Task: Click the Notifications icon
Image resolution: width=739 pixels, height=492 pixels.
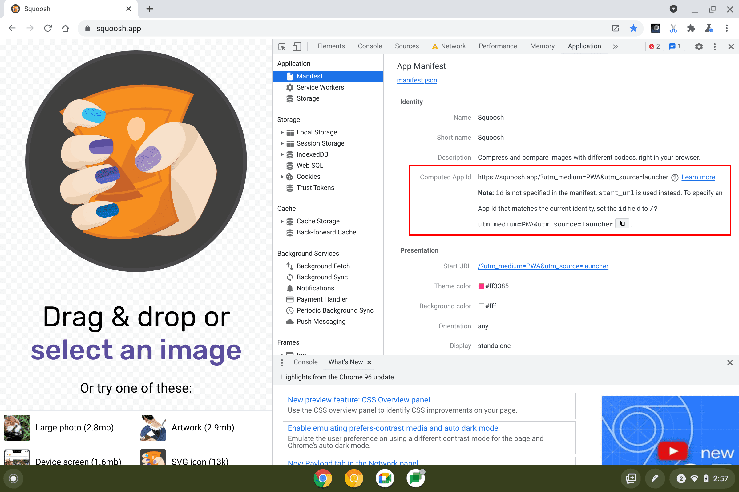Action: pos(289,288)
